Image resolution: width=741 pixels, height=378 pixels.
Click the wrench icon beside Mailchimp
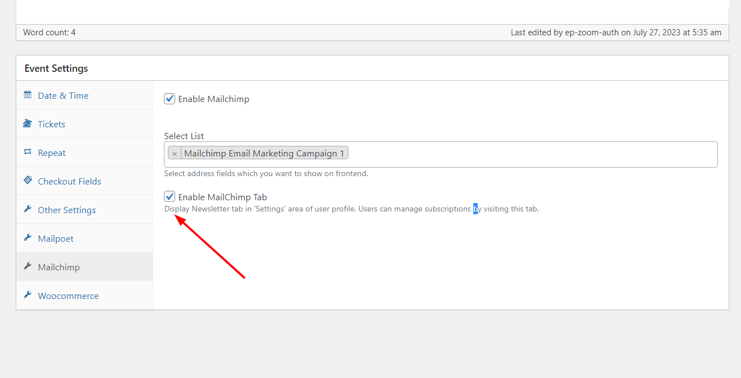(x=28, y=266)
